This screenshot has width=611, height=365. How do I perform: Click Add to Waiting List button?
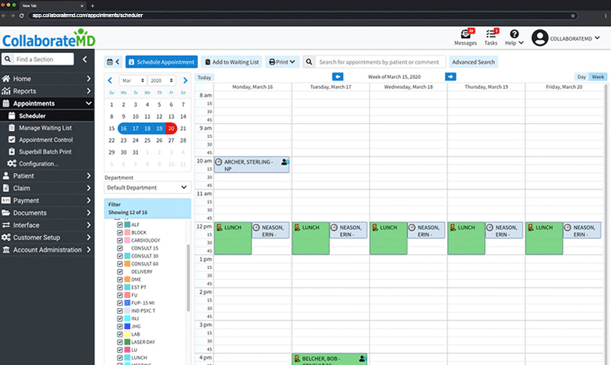(x=232, y=62)
